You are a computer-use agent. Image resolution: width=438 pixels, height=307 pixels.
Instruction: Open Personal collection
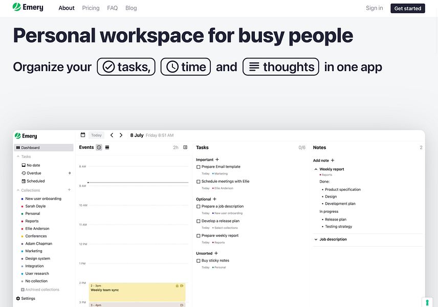(x=32, y=214)
